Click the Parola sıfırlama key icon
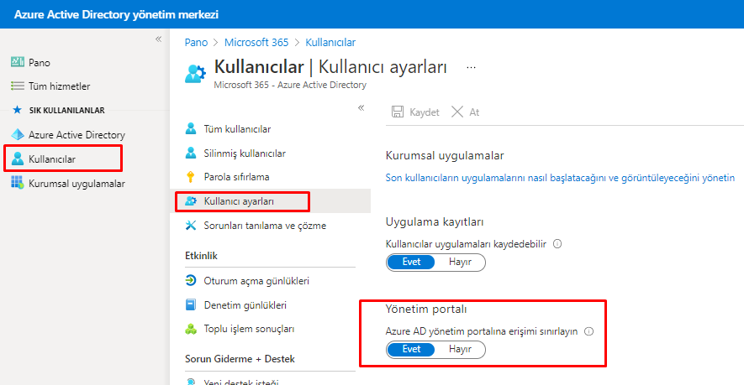The height and width of the screenshot is (385, 744). [x=190, y=177]
